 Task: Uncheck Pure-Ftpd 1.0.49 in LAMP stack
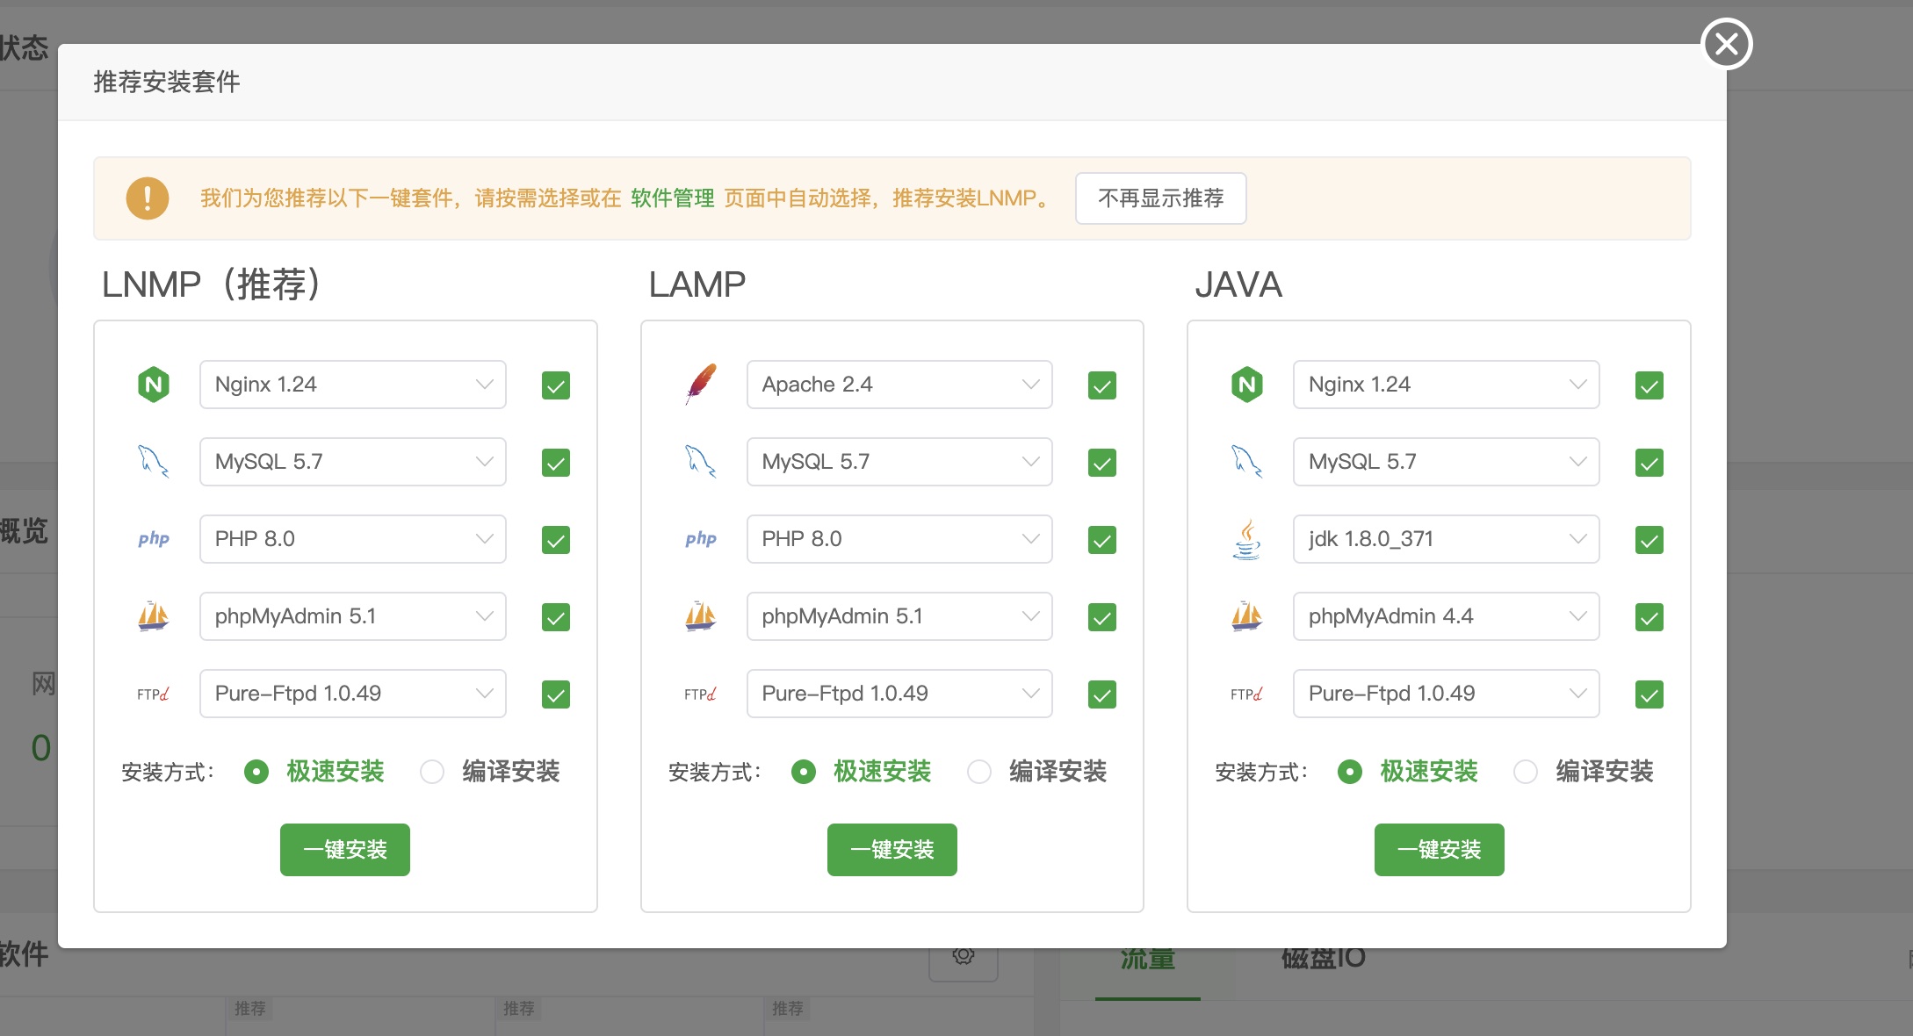pyautogui.click(x=1101, y=694)
